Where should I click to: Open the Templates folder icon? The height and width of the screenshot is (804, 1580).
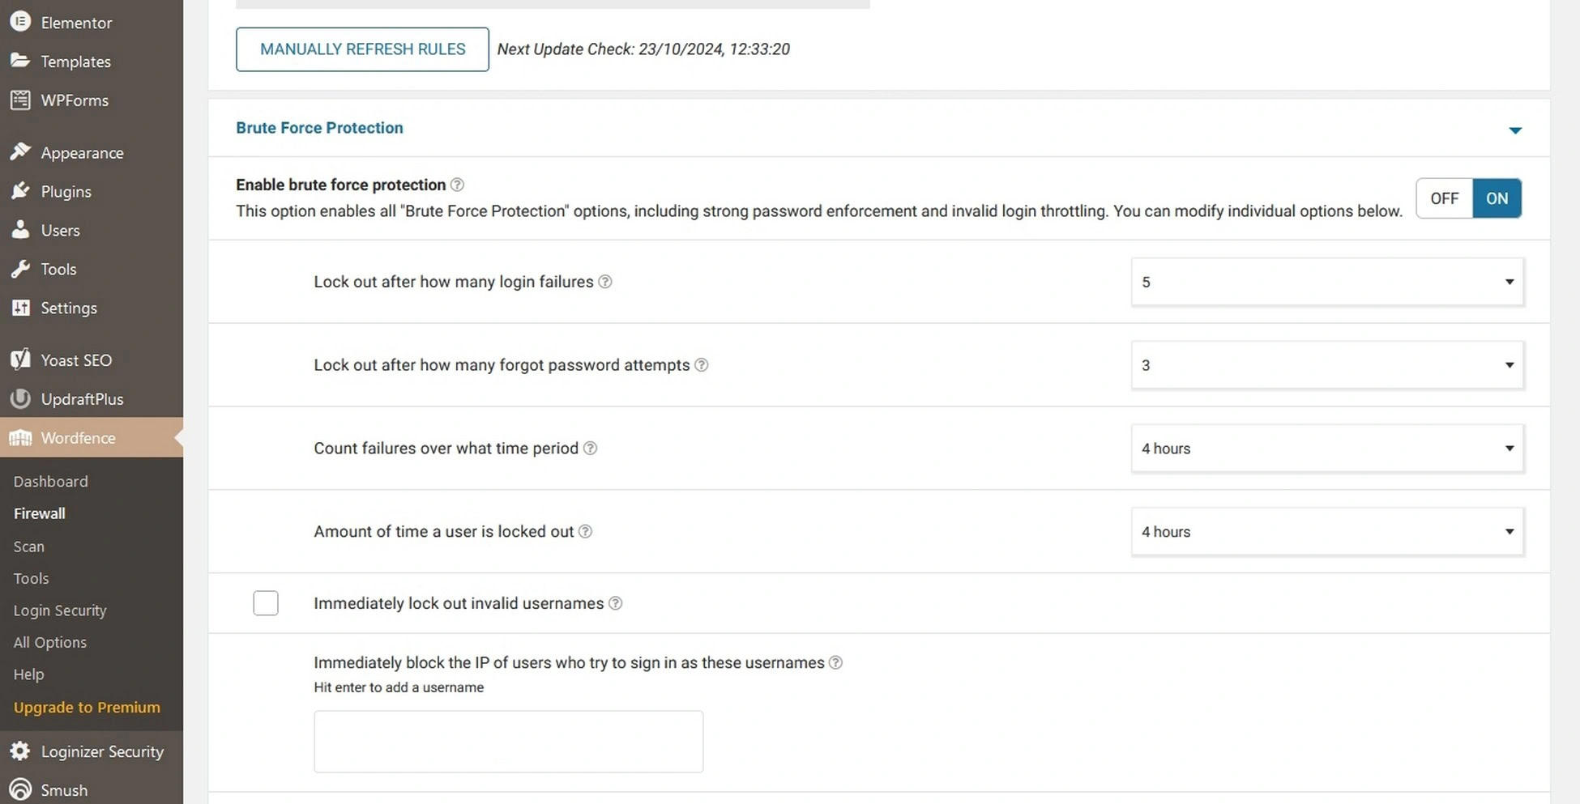pyautogui.click(x=20, y=61)
